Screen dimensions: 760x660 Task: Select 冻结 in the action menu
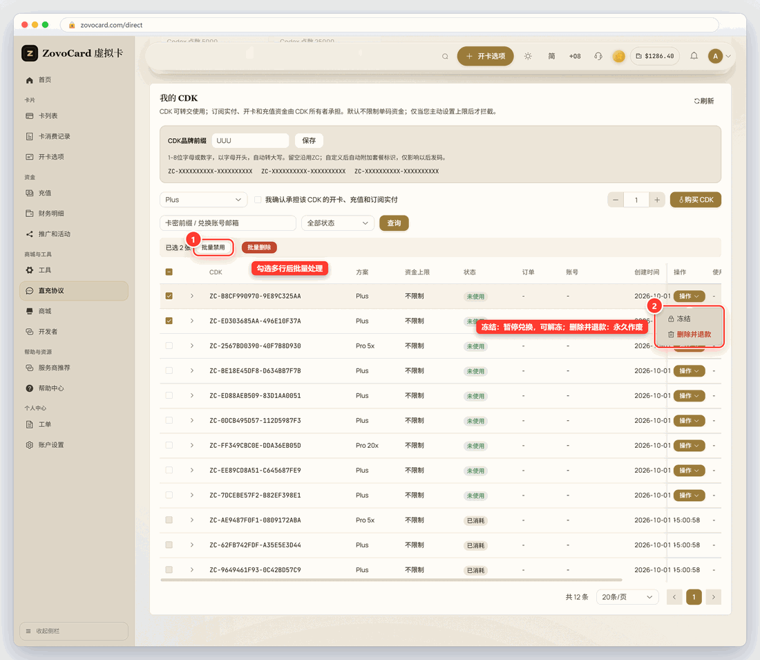[690, 319]
